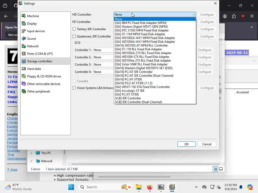Open the clock showing 12:16 PM
Image resolution: width=258 pixels, height=193 pixels.
[x=231, y=187]
